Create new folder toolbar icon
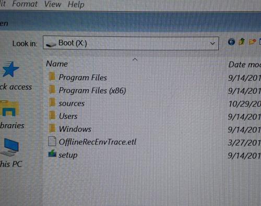 pos(252,42)
